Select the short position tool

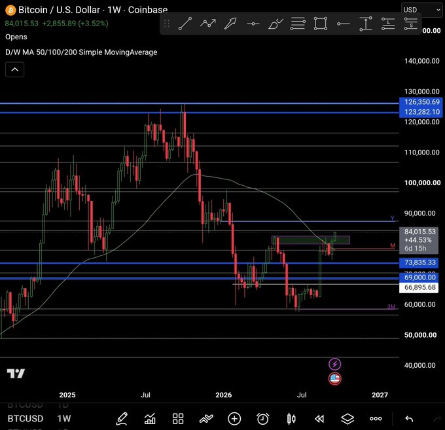[411, 24]
